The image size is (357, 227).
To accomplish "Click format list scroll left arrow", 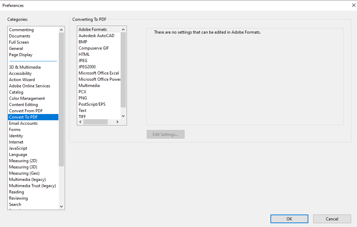I will [80, 122].
